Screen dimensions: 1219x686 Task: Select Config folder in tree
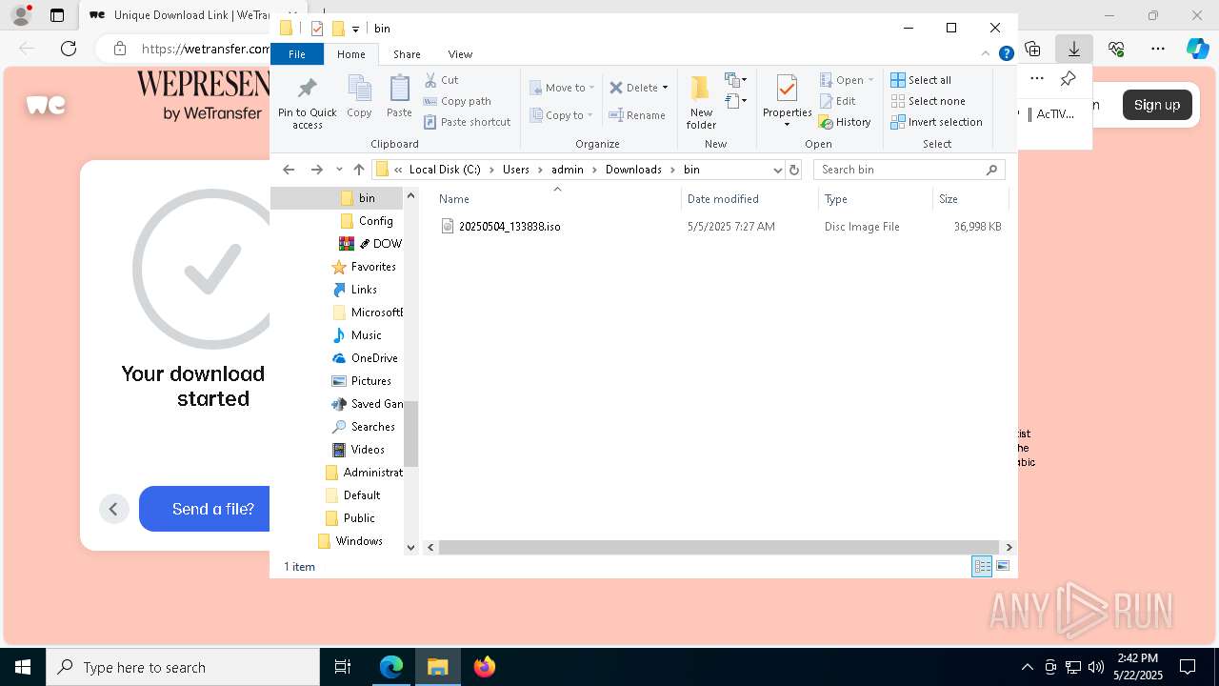tap(366, 221)
